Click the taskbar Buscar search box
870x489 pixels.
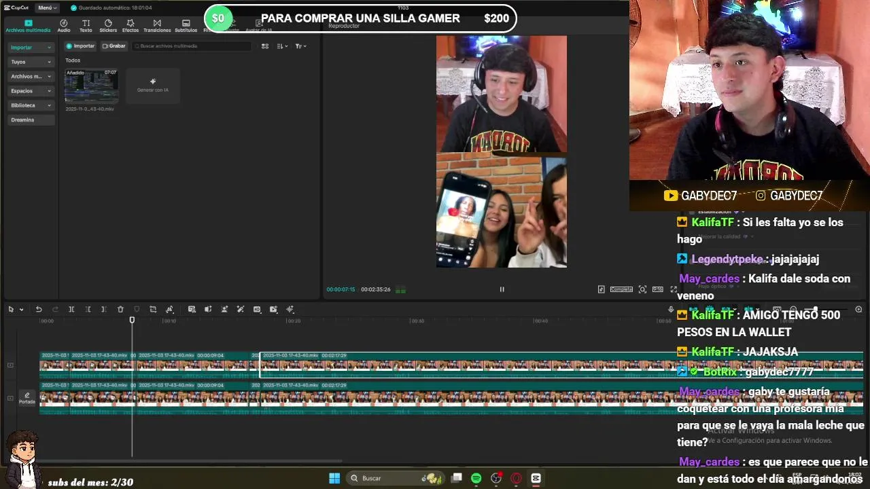coord(397,478)
